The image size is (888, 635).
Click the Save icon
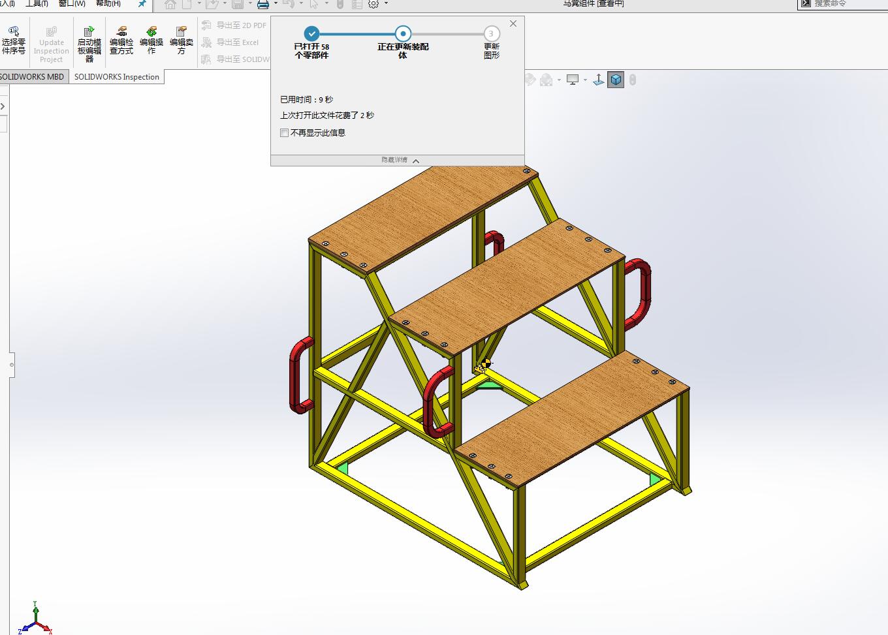pos(238,4)
